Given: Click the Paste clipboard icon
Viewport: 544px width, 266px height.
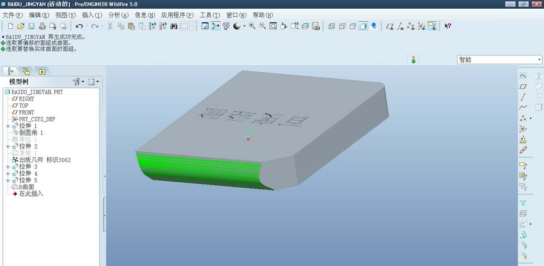Looking at the screenshot, I should pyautogui.click(x=131, y=26).
